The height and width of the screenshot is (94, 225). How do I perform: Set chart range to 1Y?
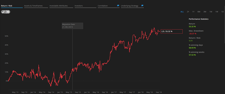coord(193,12)
